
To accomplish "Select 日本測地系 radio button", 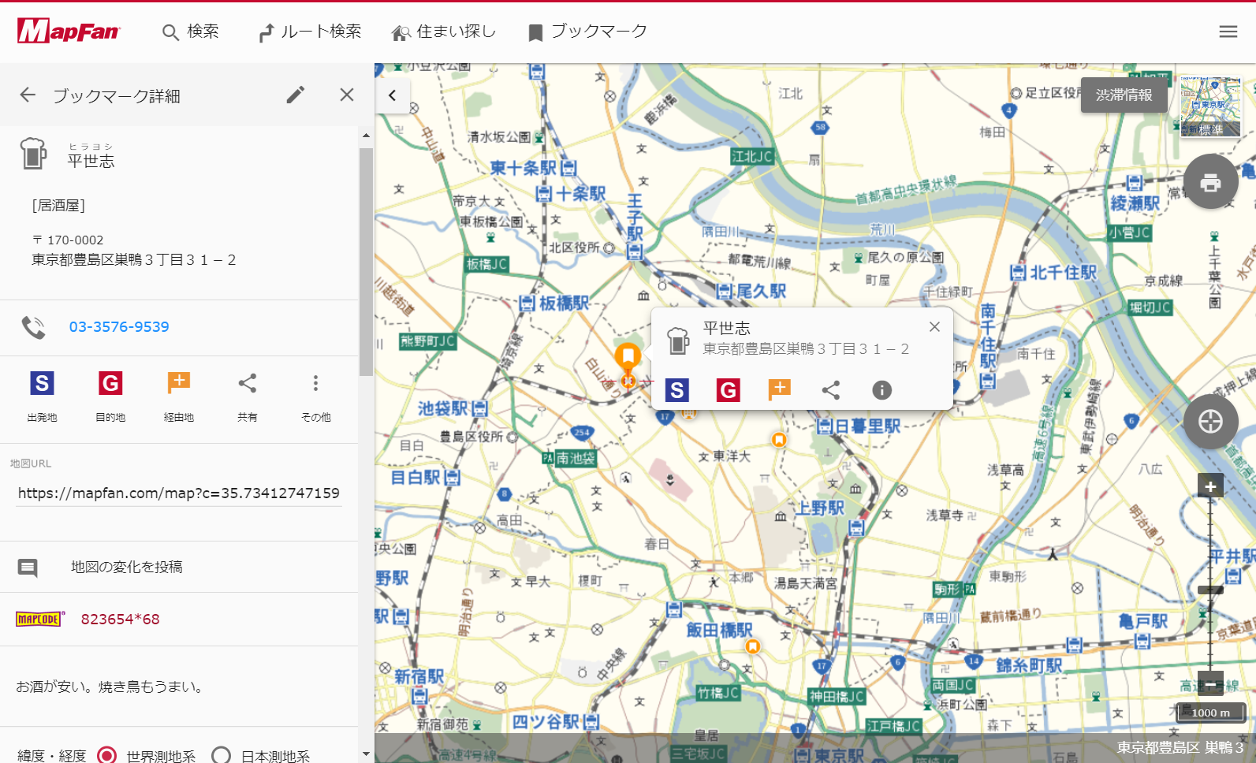I will pyautogui.click(x=222, y=755).
